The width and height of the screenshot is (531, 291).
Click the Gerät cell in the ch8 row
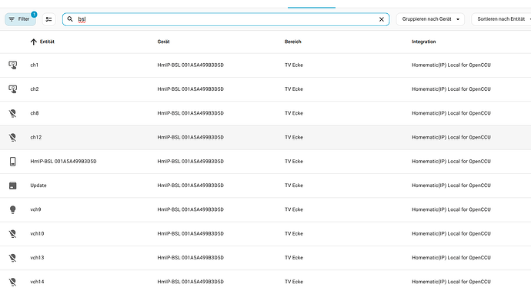pyautogui.click(x=190, y=113)
